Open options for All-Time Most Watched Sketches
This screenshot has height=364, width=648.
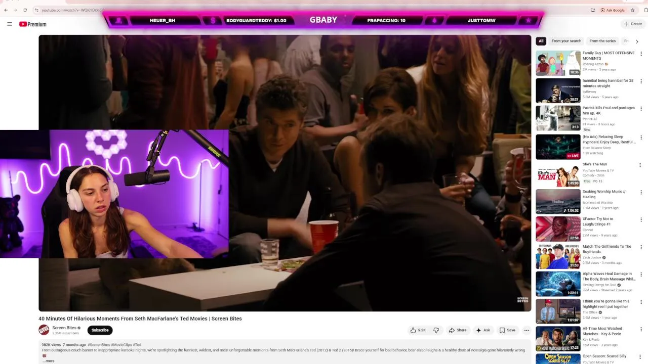coord(641,329)
